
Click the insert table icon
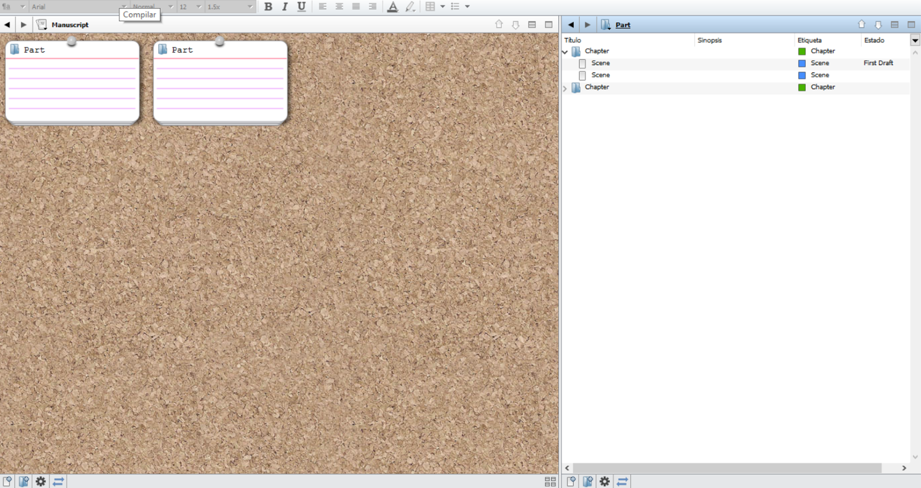pos(430,7)
